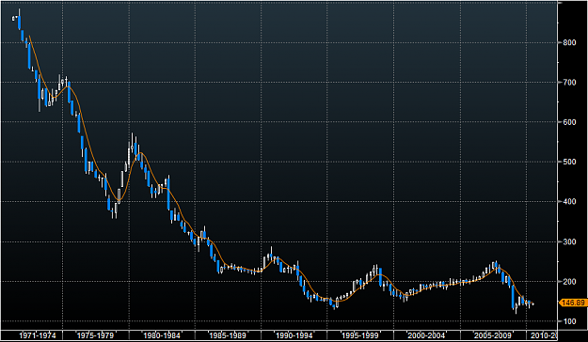Select the 400 price axis value
The width and height of the screenshot is (588, 342).
point(569,201)
